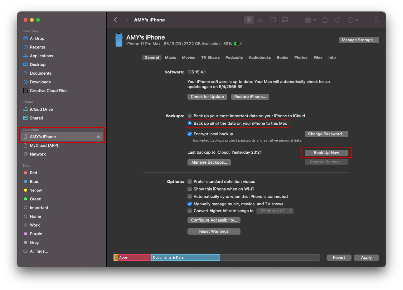Switch to the TV Shows tab
The width and height of the screenshot is (403, 290).
(x=210, y=58)
